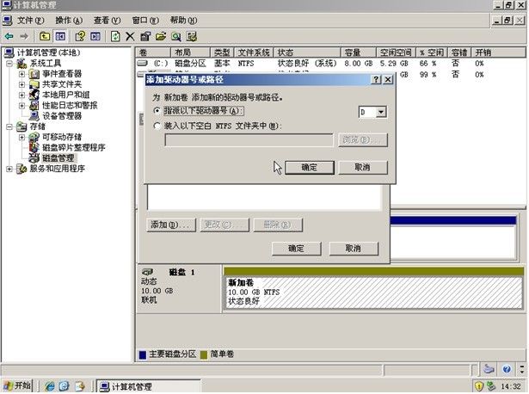Collapse the 存储 tree node
Screen dimensions: 529x394
pyautogui.click(x=9, y=126)
